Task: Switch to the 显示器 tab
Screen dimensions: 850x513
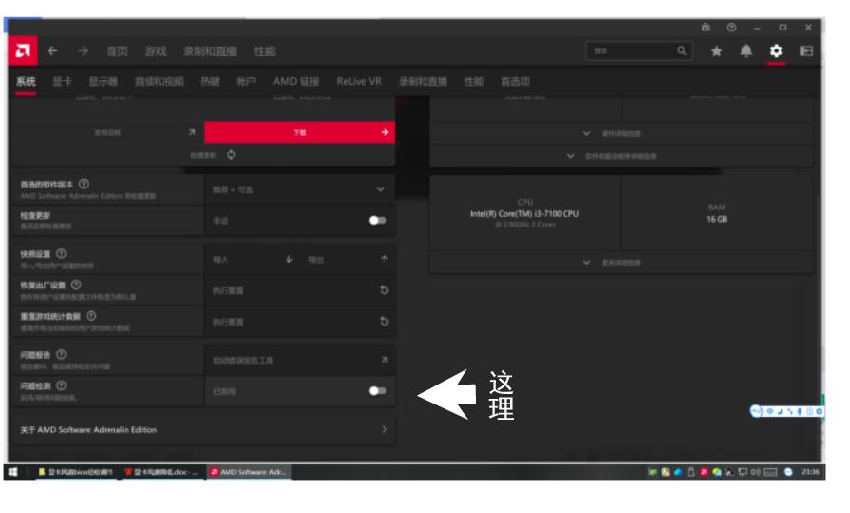Action: [103, 81]
